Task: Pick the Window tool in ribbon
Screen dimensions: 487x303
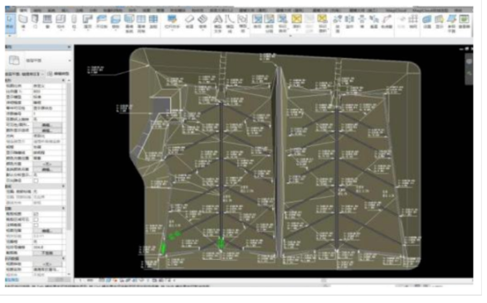Action: (x=47, y=22)
